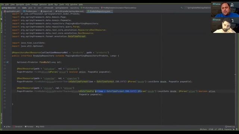Click 'import java.util.Optional;' line

click(x=28, y=46)
